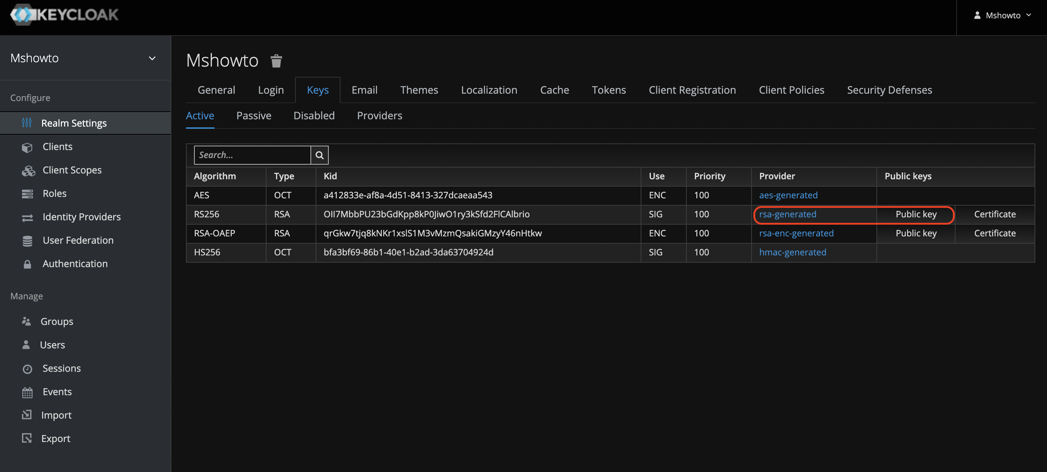Switch to the Passive keys sub-tab
Image resolution: width=1047 pixels, height=472 pixels.
[x=254, y=116]
